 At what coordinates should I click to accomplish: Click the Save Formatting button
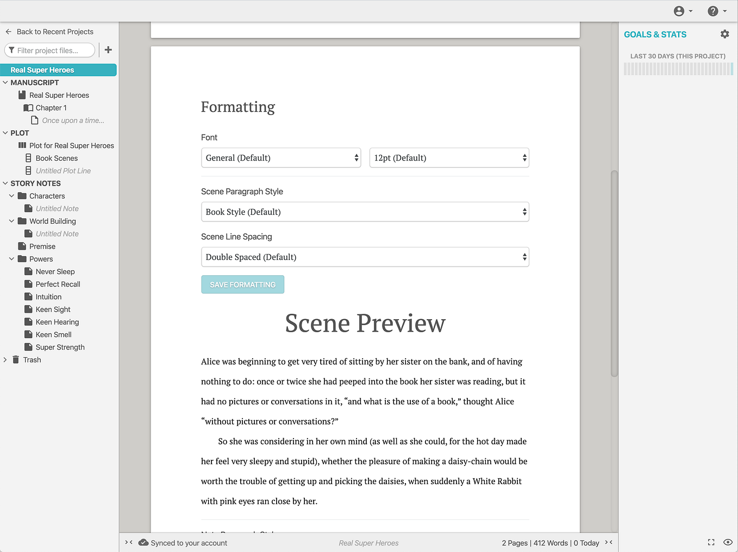(242, 284)
